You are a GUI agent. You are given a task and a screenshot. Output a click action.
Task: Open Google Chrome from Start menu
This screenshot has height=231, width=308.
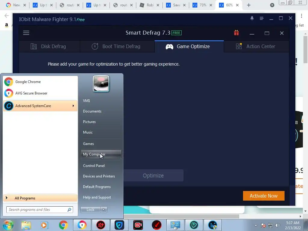(41, 82)
